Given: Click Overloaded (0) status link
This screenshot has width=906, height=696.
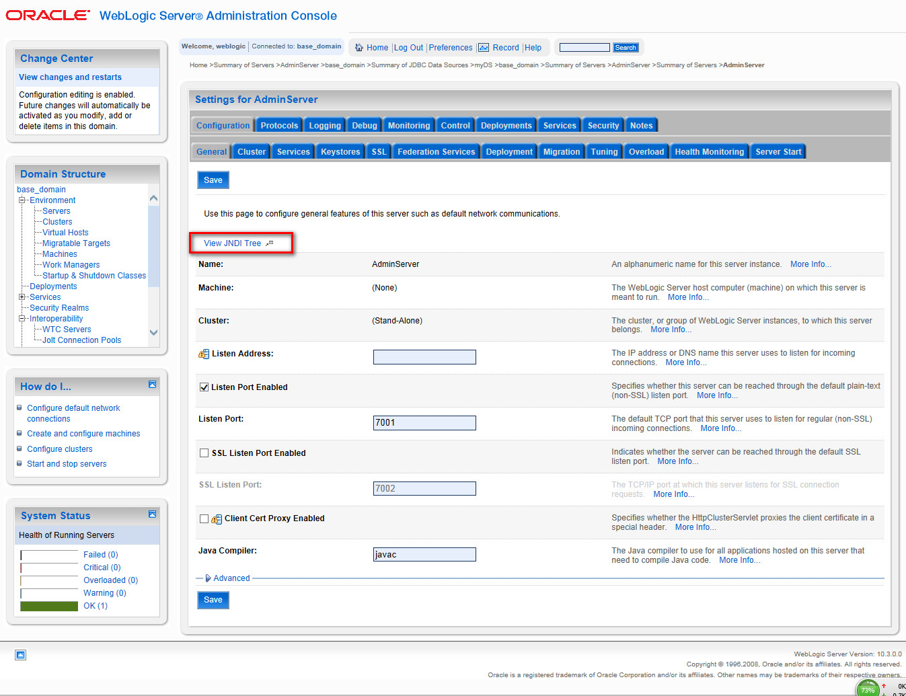Looking at the screenshot, I should (110, 580).
